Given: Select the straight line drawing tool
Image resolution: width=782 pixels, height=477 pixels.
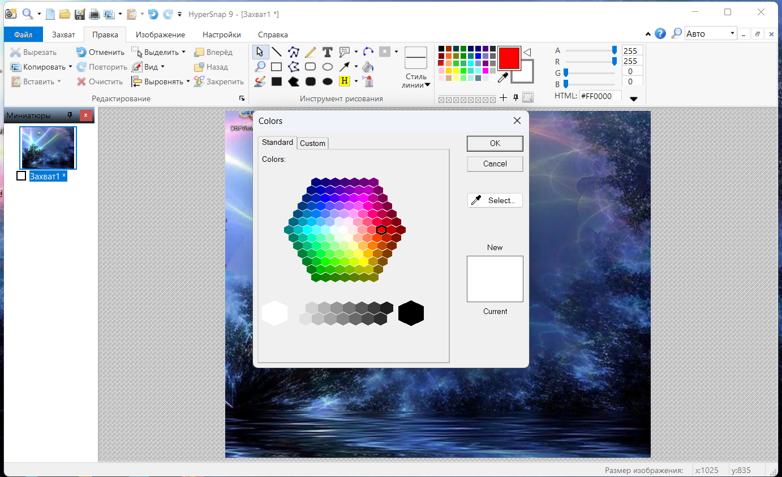Looking at the screenshot, I should pos(276,52).
